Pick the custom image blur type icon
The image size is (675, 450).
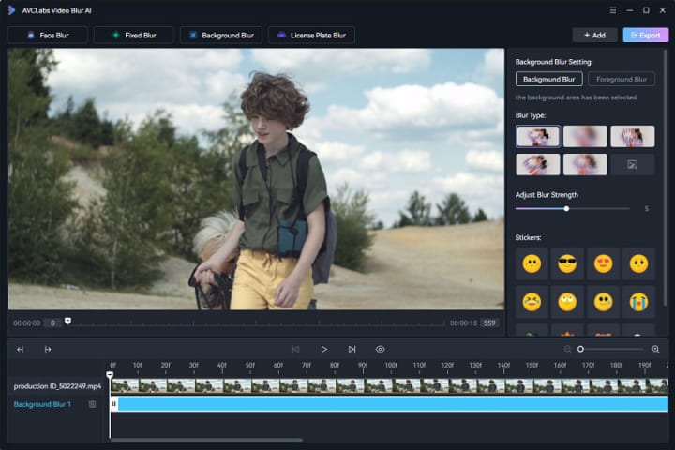coord(633,164)
